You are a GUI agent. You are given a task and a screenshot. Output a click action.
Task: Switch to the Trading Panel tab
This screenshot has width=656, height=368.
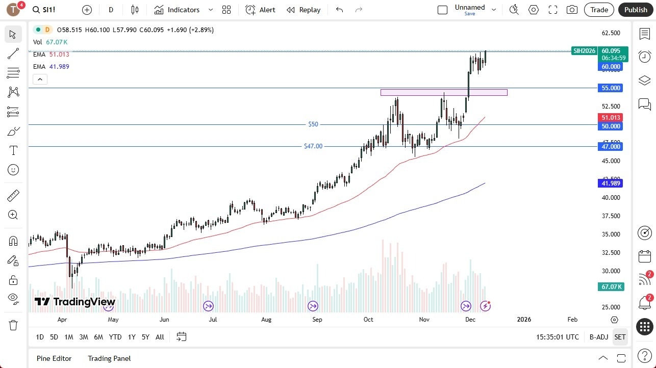coord(109,358)
